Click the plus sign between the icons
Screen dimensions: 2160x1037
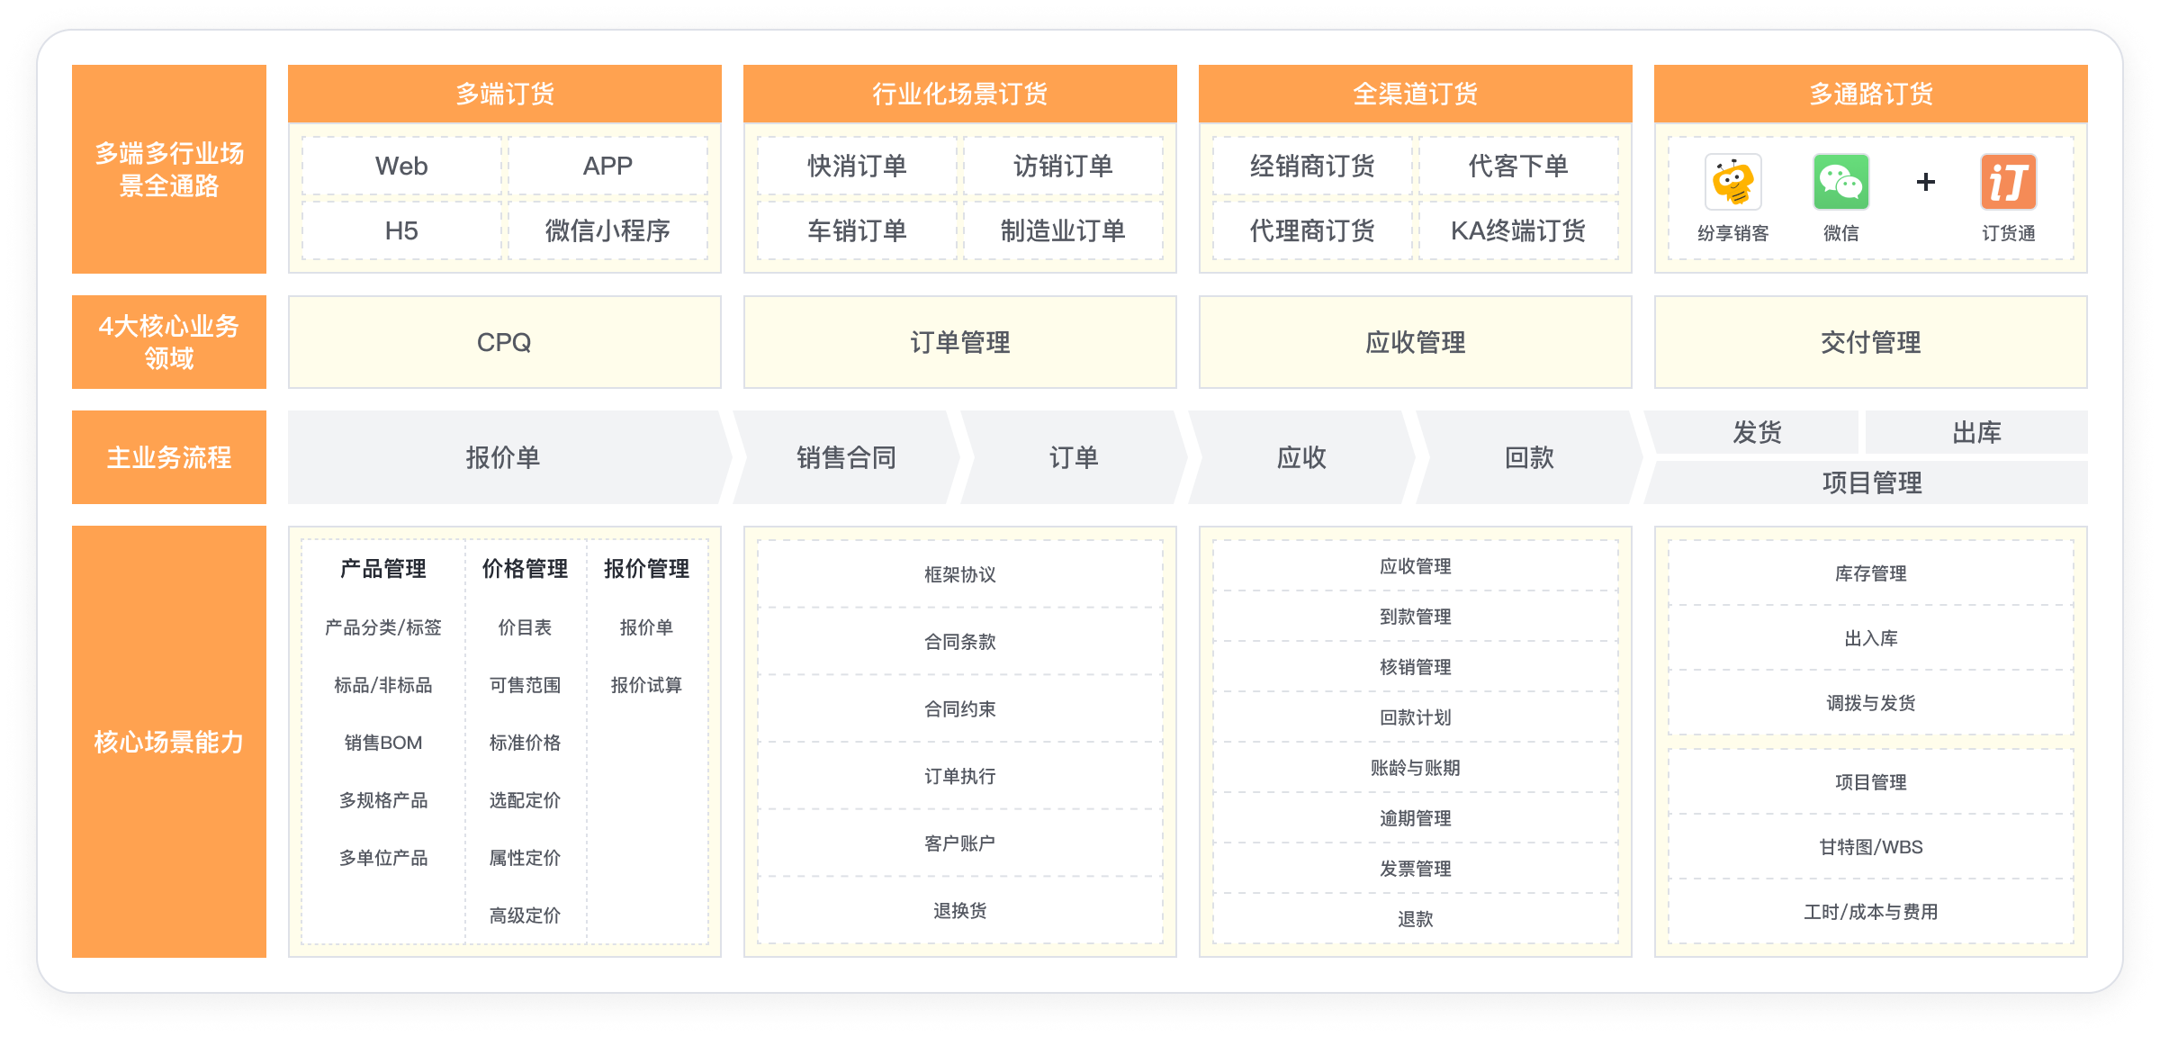click(x=1925, y=182)
